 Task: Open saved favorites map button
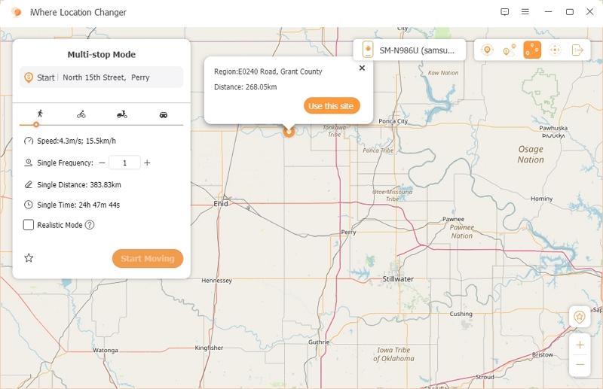click(580, 317)
